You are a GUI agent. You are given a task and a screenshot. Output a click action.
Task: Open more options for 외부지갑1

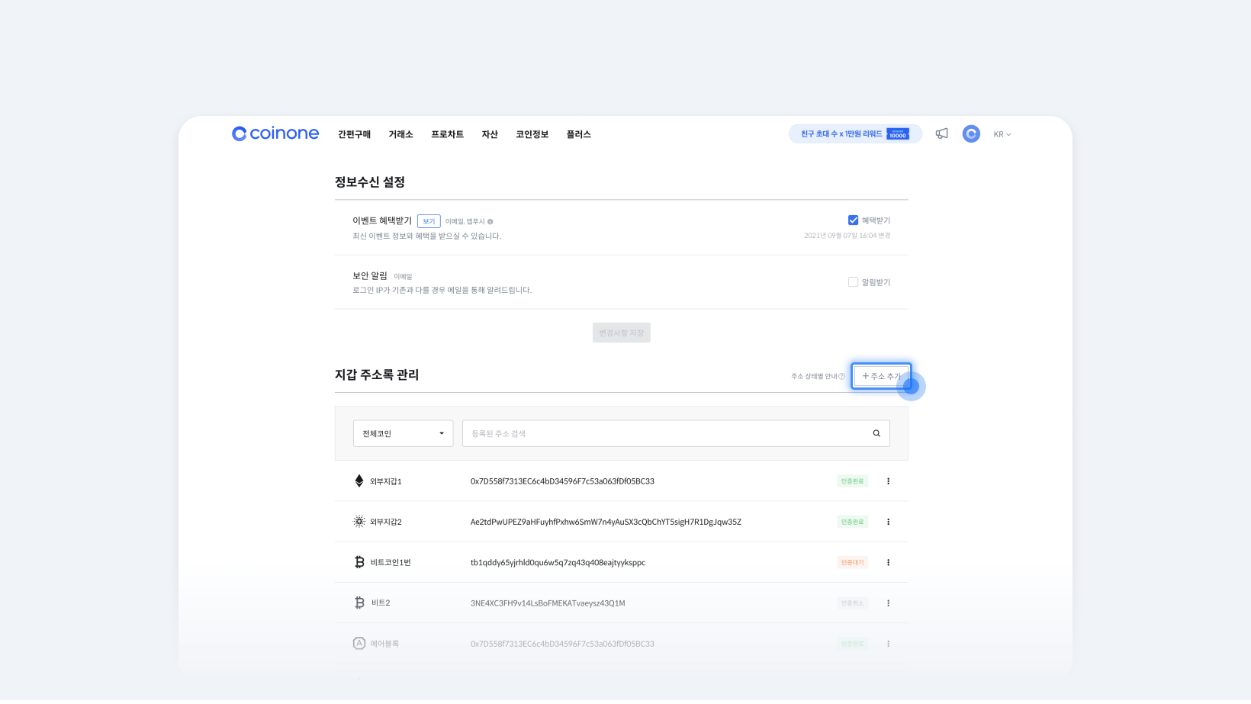pyautogui.click(x=888, y=481)
